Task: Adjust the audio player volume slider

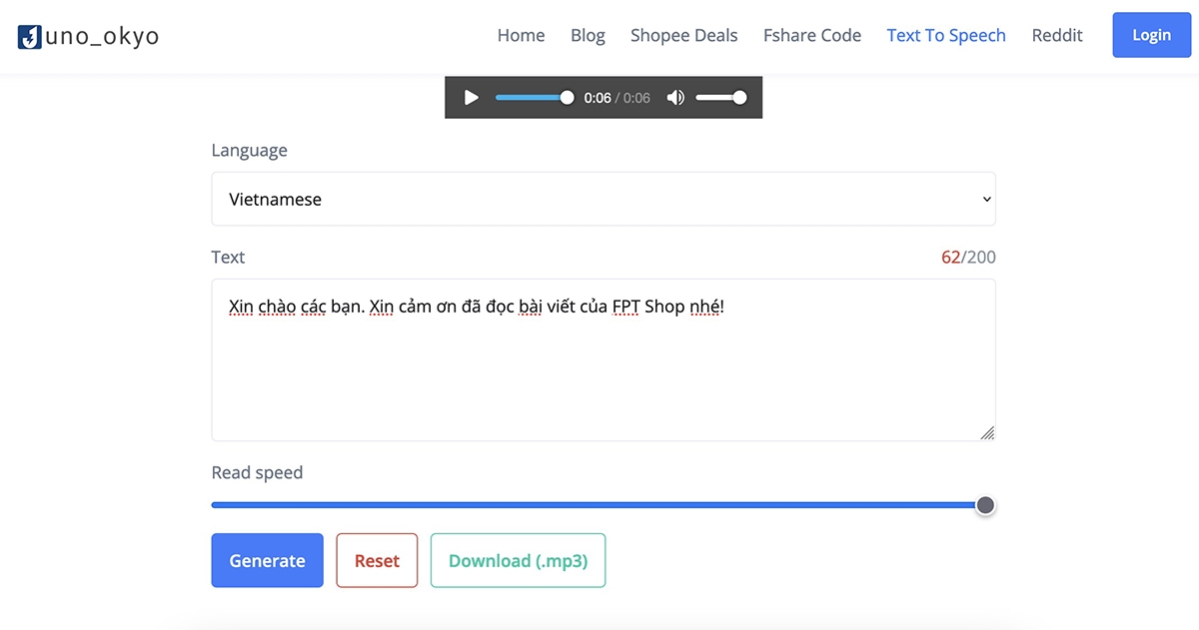Action: pyautogui.click(x=721, y=98)
